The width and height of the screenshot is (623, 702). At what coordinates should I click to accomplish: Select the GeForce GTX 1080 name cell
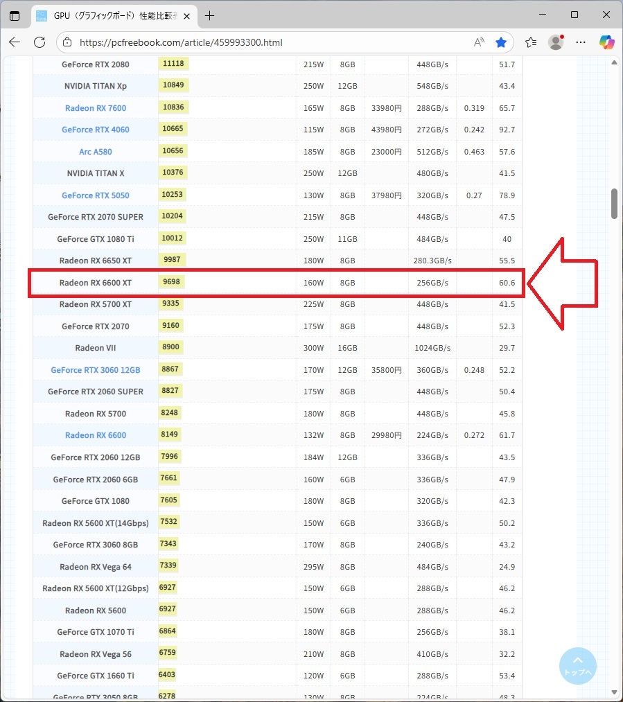point(96,501)
